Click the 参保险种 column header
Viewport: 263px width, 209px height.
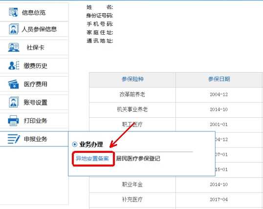coord(132,80)
